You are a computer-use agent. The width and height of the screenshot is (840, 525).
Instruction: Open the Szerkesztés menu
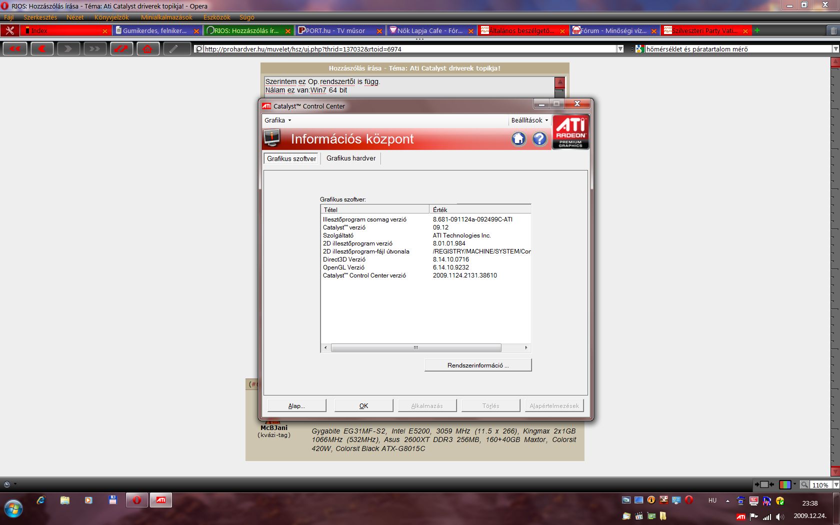(x=40, y=17)
